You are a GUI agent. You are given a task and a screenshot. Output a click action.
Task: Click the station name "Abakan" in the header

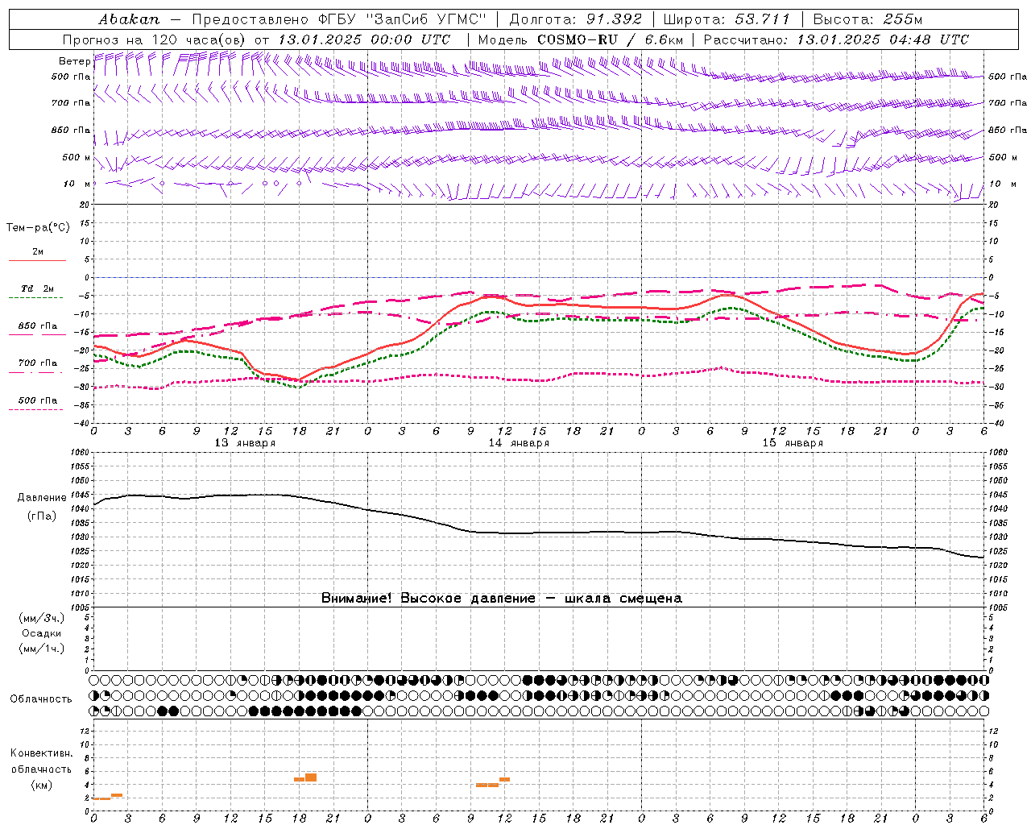129,19
